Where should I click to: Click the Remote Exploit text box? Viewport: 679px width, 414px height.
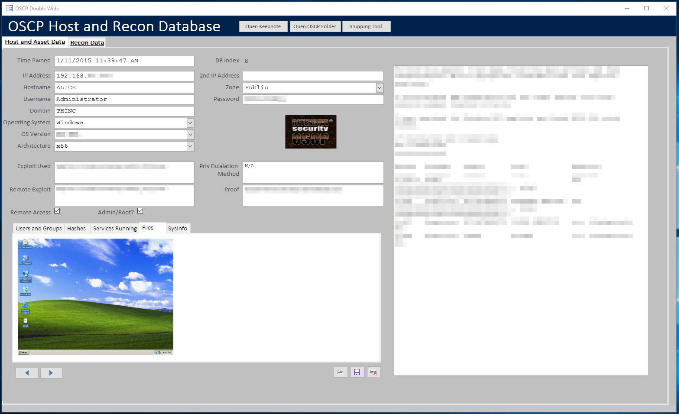[x=124, y=195]
